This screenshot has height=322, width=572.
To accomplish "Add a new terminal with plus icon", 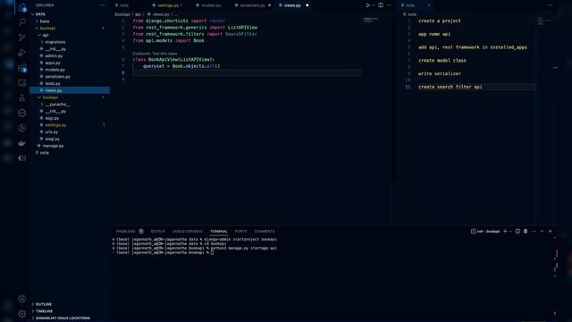I will 505,231.
